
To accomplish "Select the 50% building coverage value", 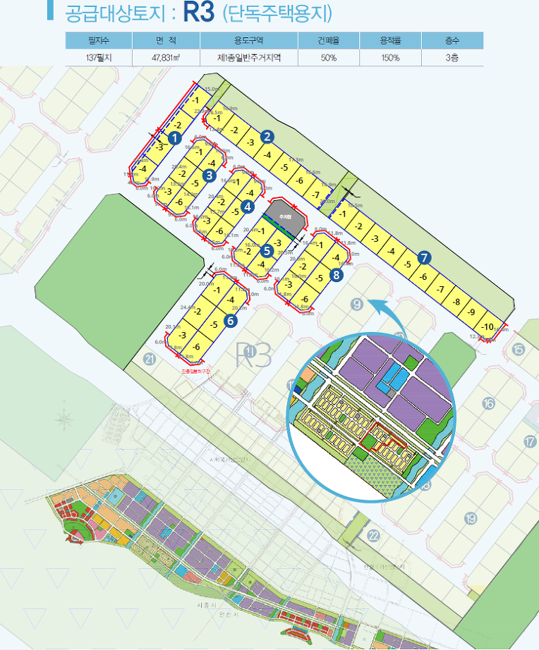I will pyautogui.click(x=329, y=58).
